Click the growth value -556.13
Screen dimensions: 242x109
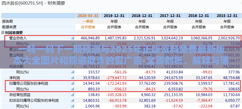click(x=120, y=89)
